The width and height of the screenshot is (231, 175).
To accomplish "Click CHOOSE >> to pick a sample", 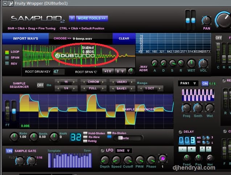I will 62,38.
